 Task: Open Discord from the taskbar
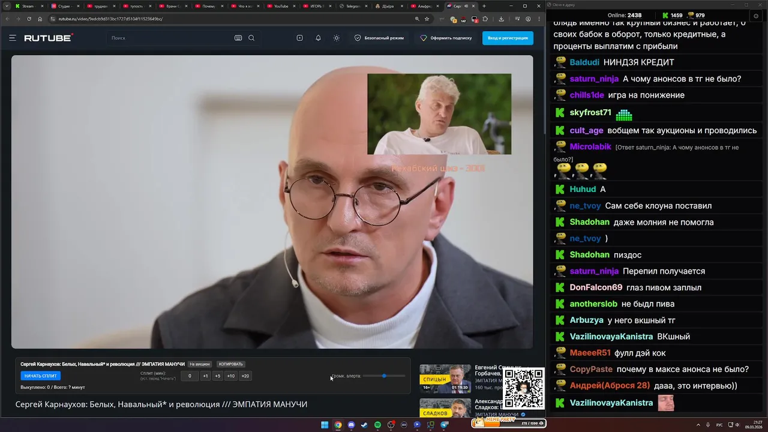pyautogui.click(x=351, y=425)
